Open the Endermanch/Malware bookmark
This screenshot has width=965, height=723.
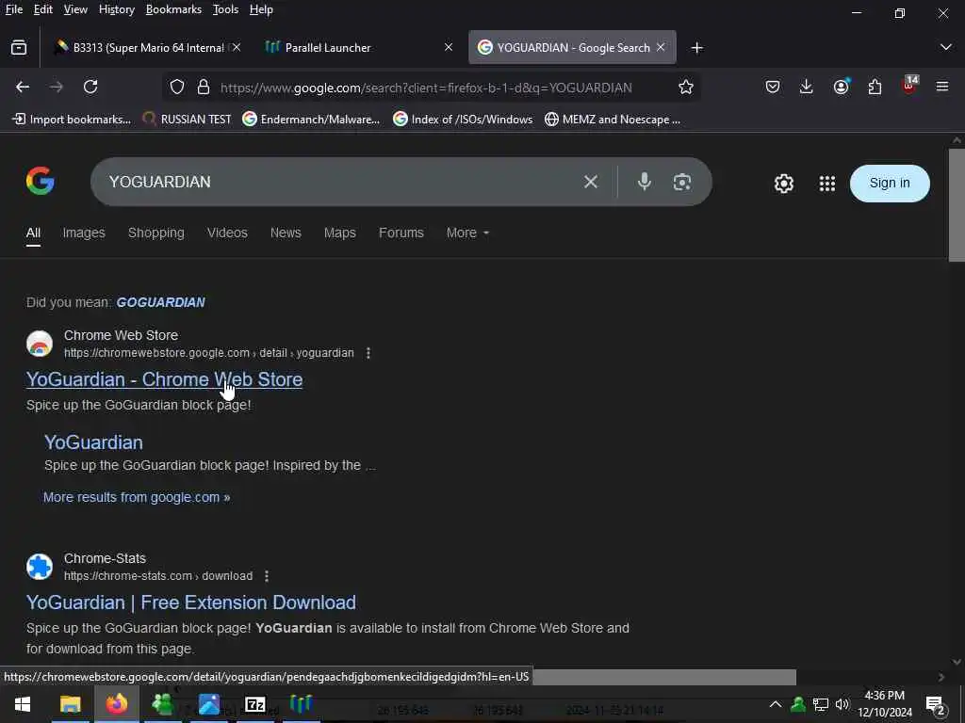(311, 120)
